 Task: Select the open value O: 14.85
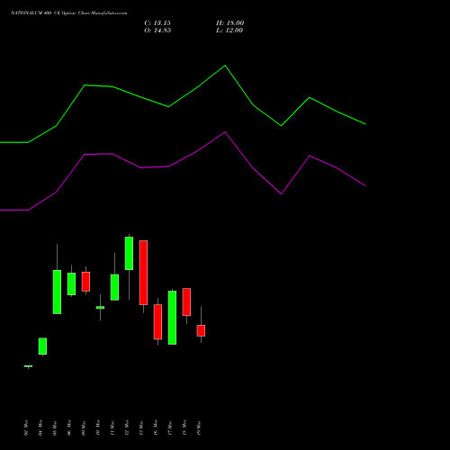click(157, 31)
